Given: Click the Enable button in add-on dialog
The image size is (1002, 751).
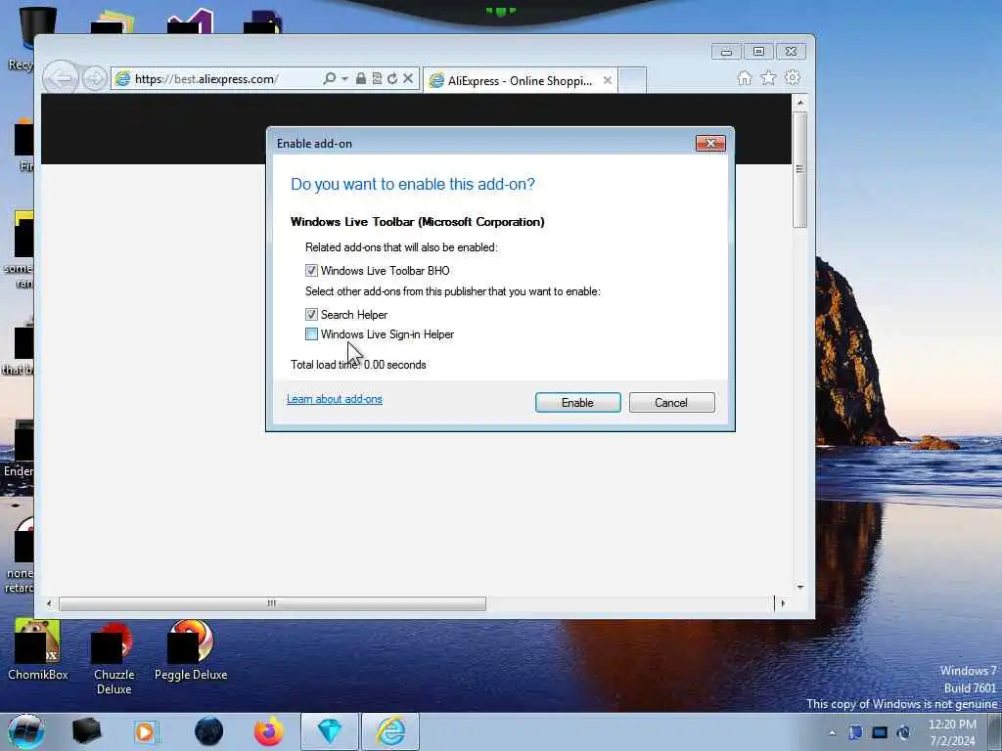Looking at the screenshot, I should pos(577,402).
